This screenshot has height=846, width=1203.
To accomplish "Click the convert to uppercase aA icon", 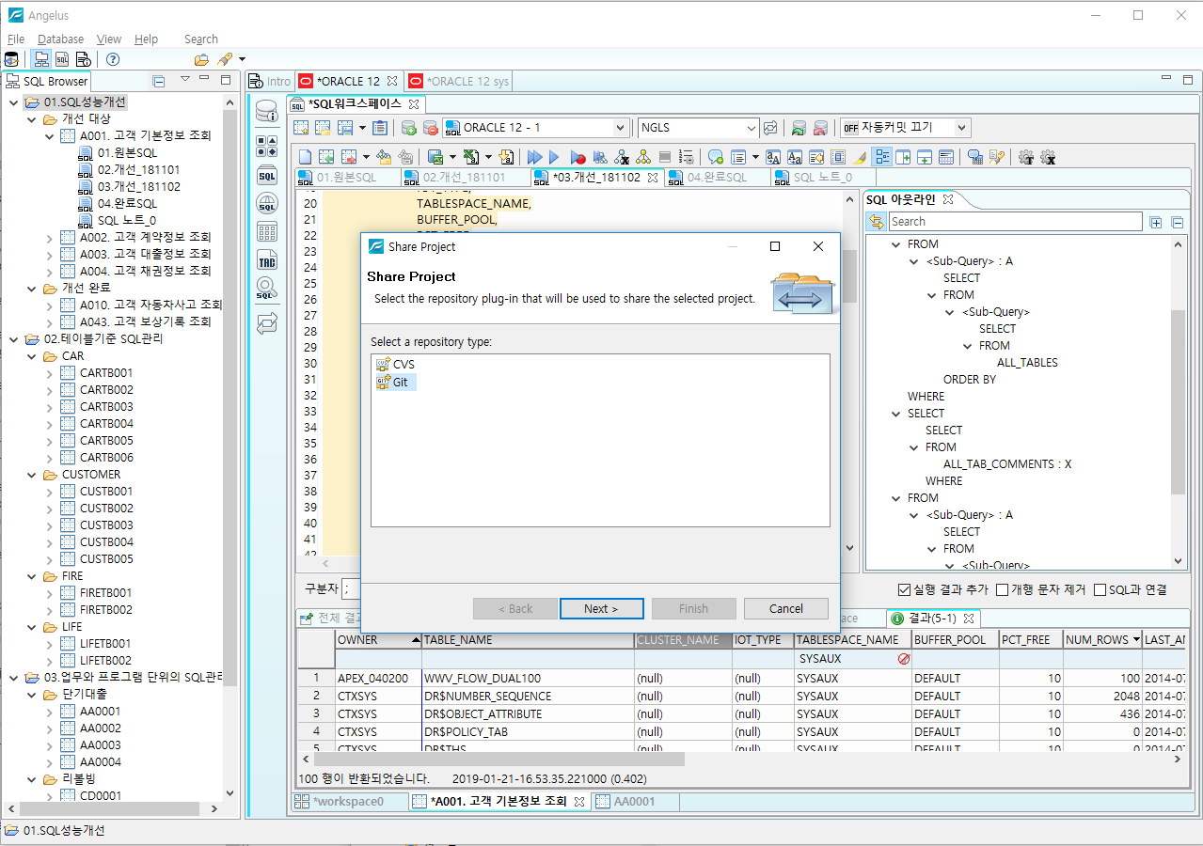I will 773,157.
